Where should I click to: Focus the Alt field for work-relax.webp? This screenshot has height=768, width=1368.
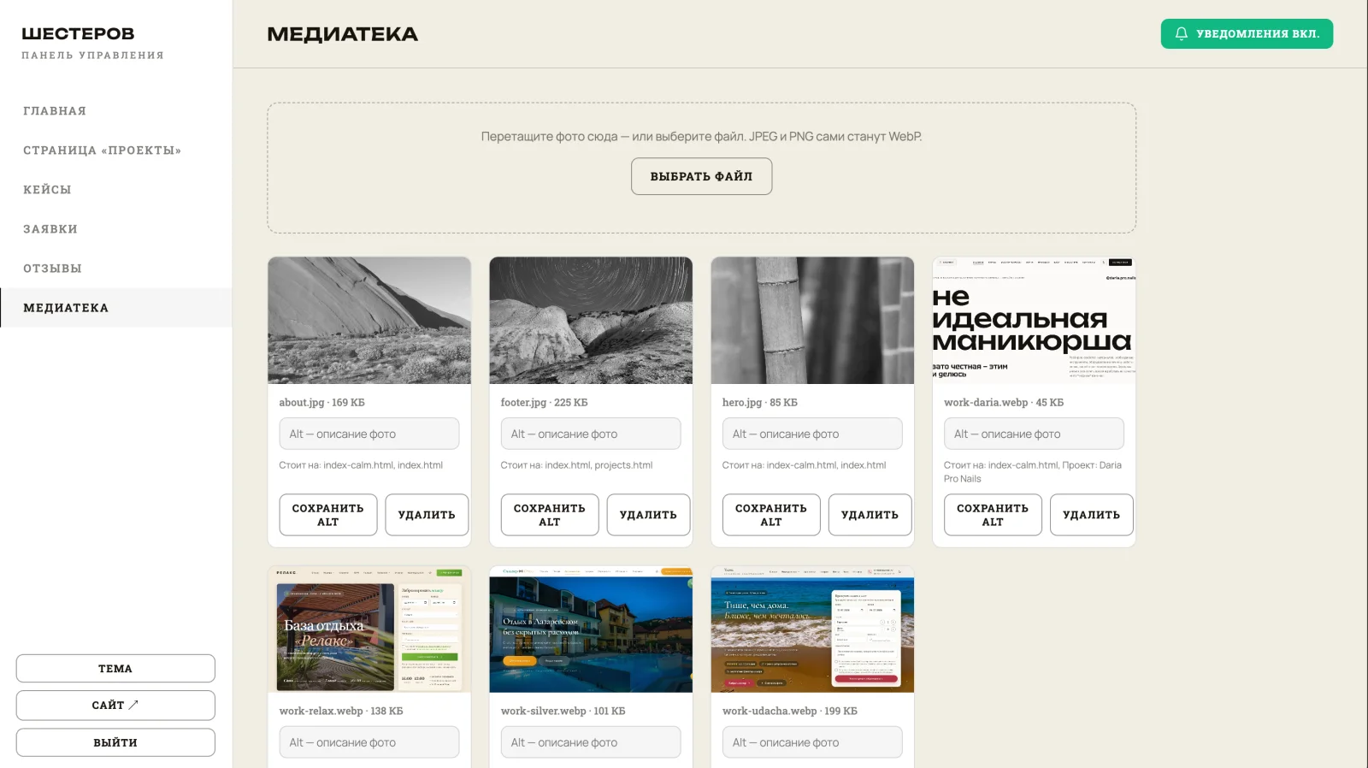tap(369, 742)
